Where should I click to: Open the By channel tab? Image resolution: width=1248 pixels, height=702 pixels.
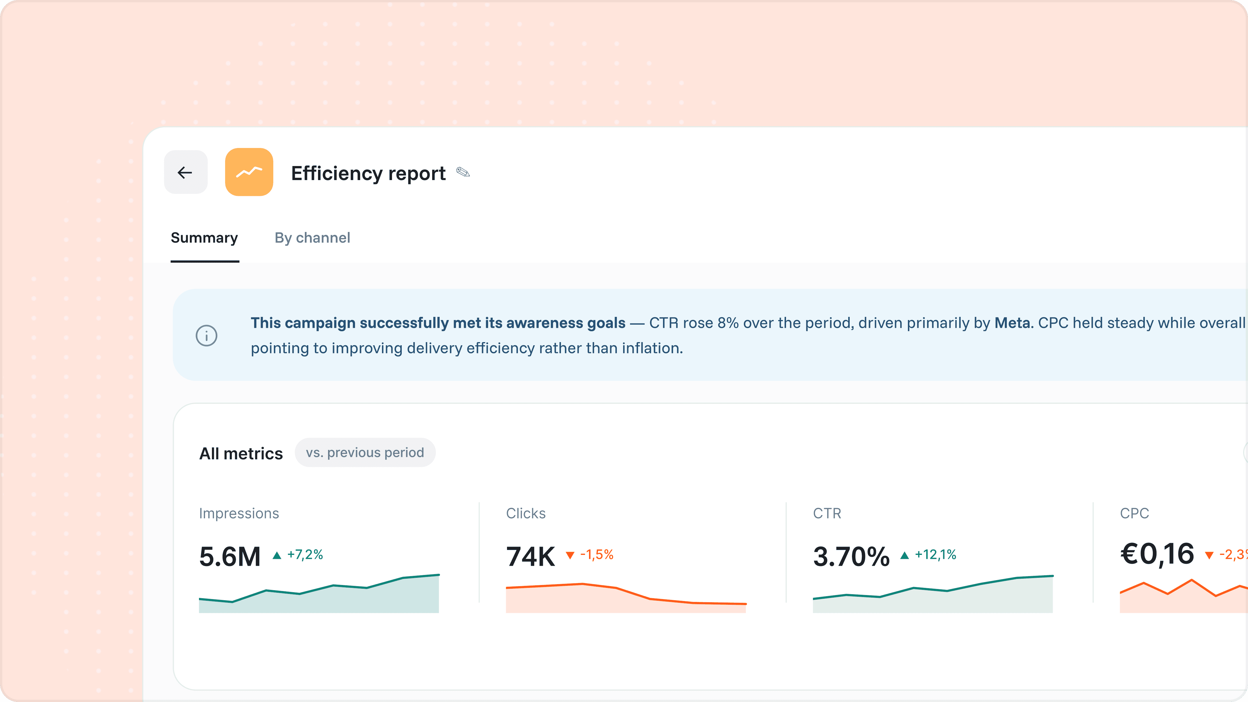(313, 238)
